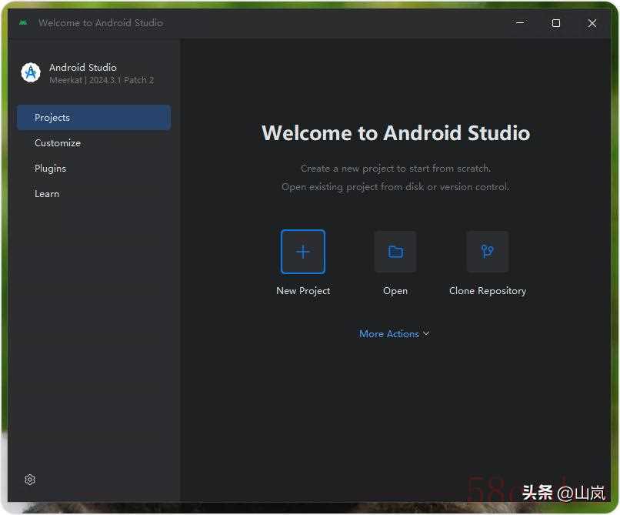The image size is (620, 515).
Task: Close the Welcome to Android Studio window
Action: tap(592, 23)
